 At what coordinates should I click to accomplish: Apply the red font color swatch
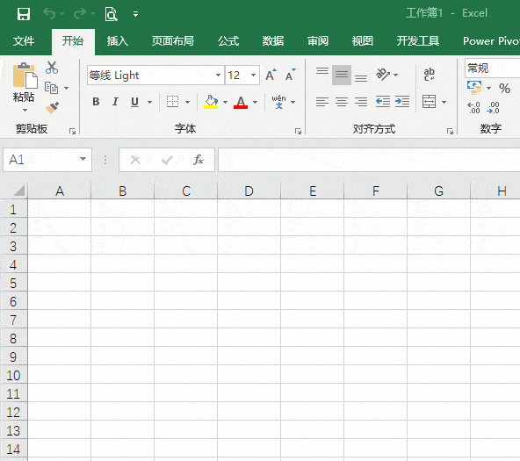(x=241, y=102)
